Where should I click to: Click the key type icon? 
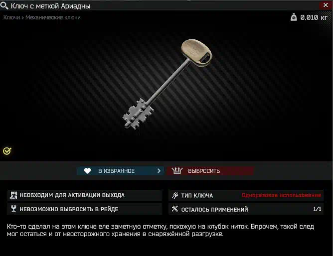(x=175, y=195)
